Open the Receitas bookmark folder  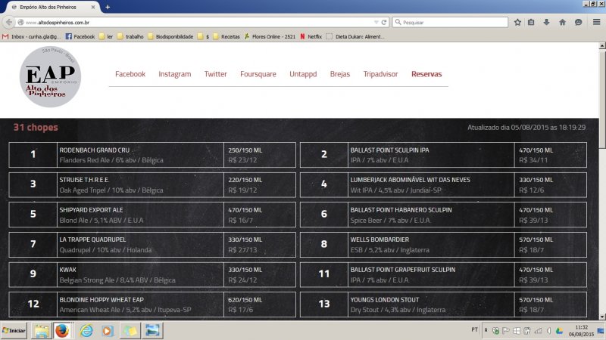(x=226, y=36)
